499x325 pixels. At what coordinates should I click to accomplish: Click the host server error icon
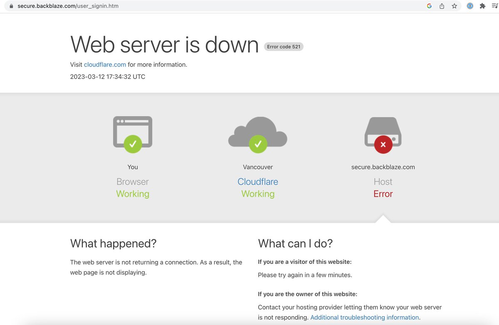[x=383, y=135]
